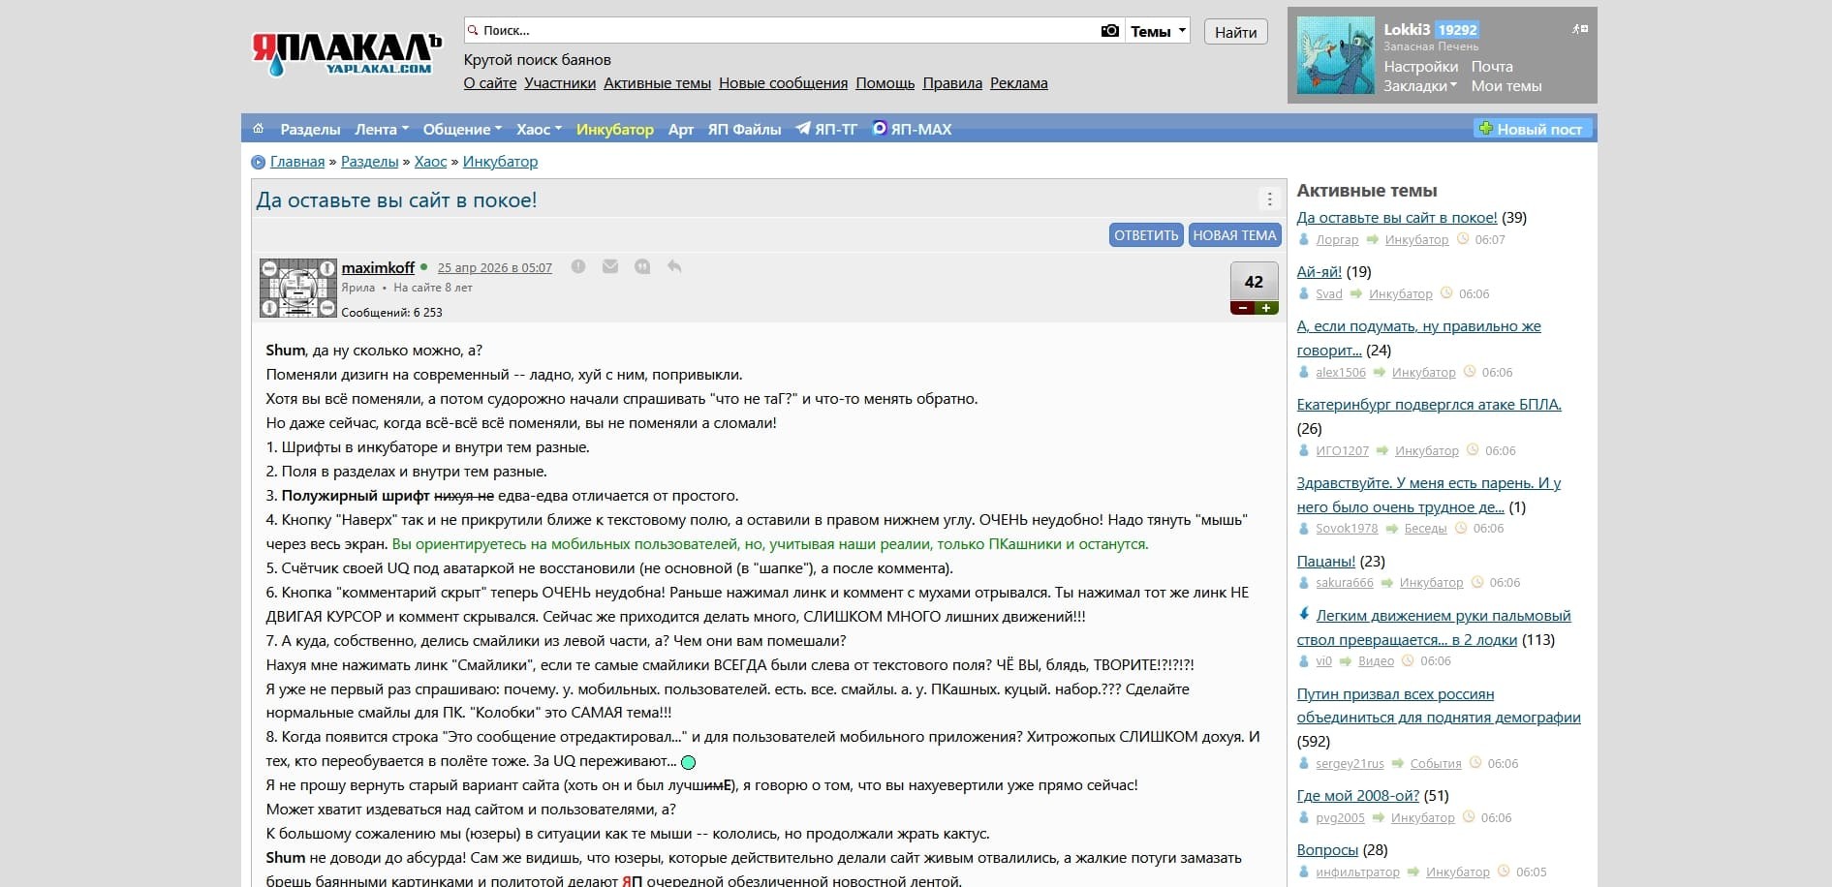The image size is (1832, 887).
Task: Open the ЯП Файлы menu item
Action: tap(744, 129)
